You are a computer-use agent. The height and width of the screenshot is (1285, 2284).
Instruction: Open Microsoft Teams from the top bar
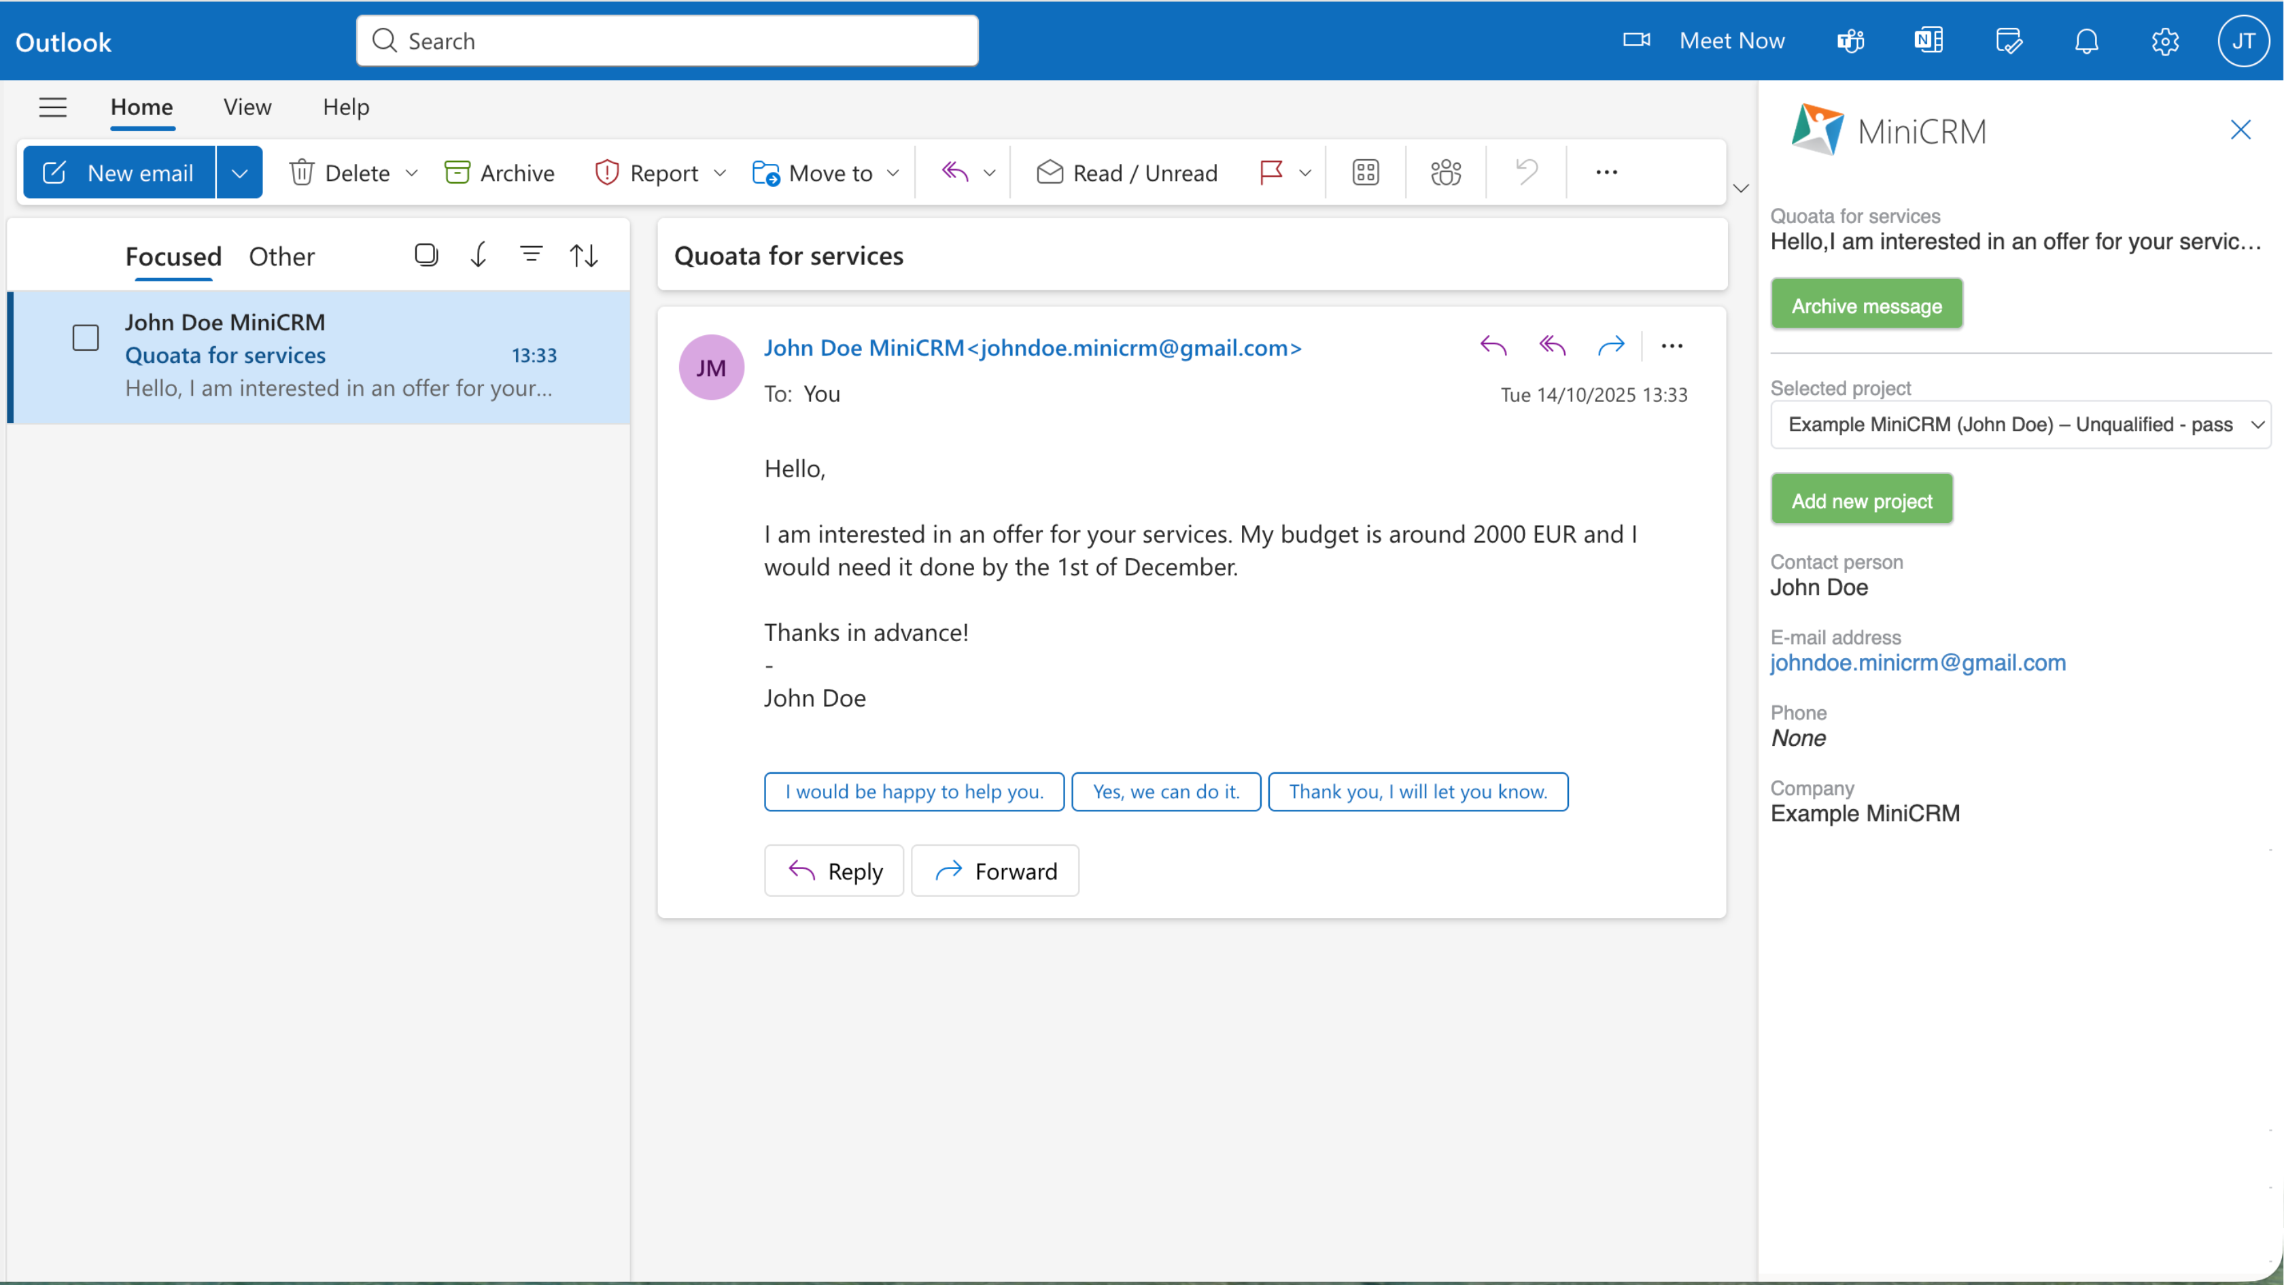1850,41
